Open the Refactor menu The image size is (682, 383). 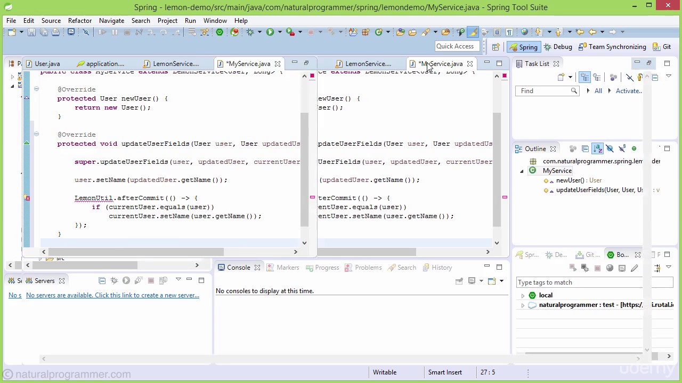pos(80,20)
